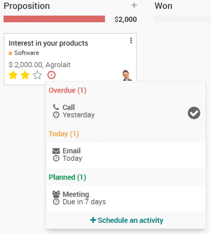
Task: Click Schedule an activity link
Action: coord(127,220)
